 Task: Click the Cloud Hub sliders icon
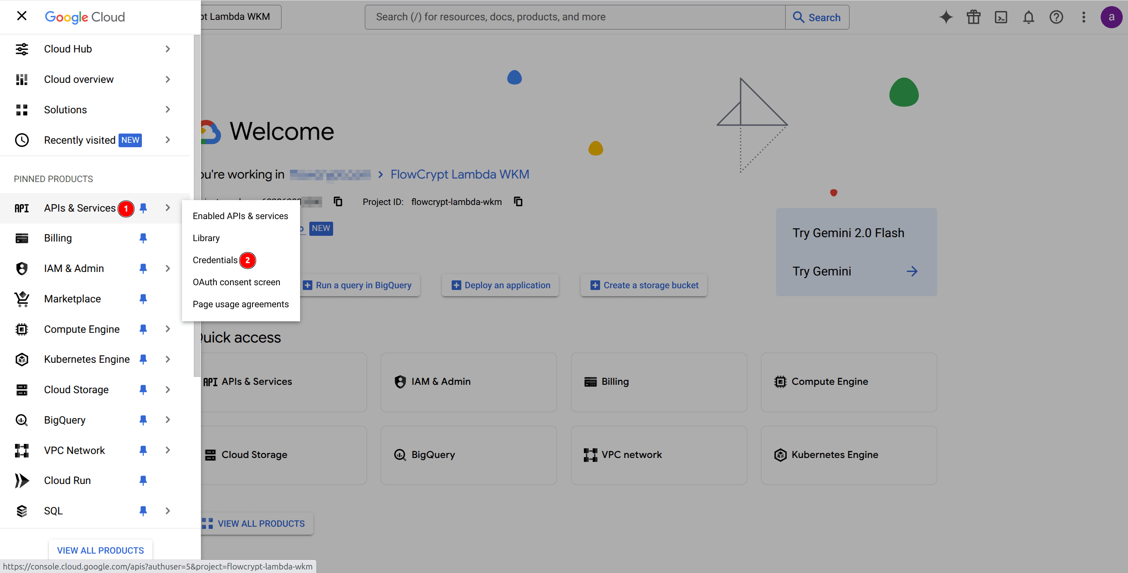(22, 49)
